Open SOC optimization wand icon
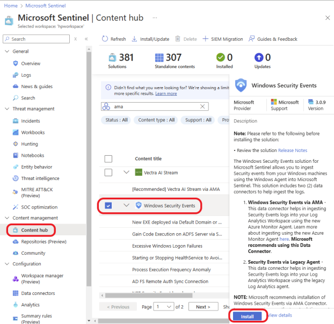This screenshot has height=324, width=334. (16, 207)
